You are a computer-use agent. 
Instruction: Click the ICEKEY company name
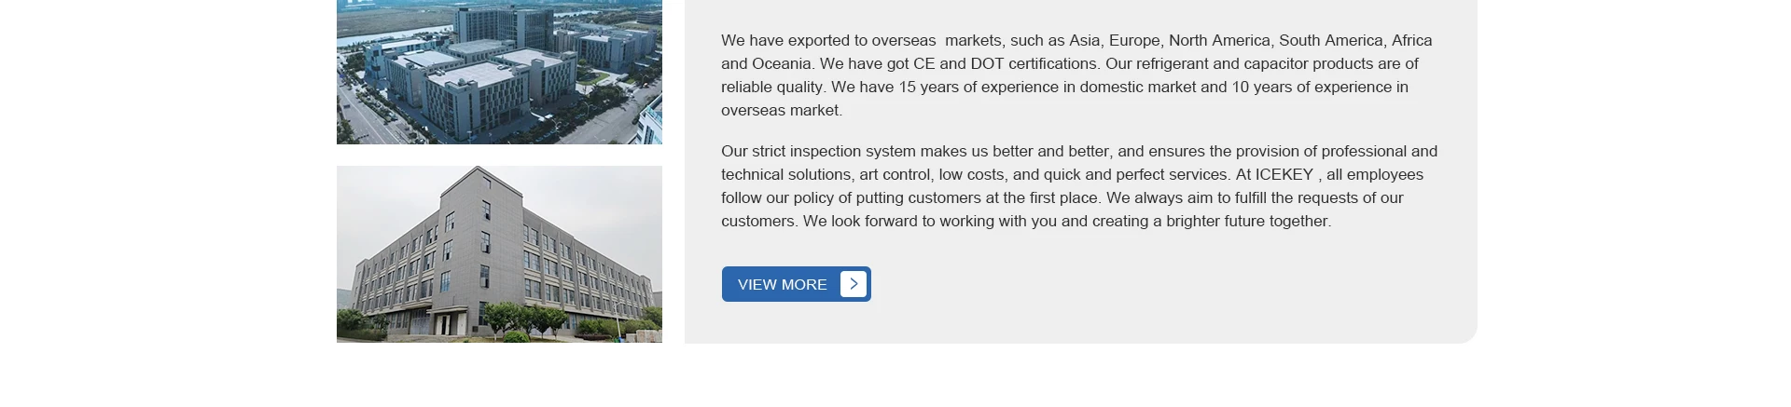pos(1284,175)
